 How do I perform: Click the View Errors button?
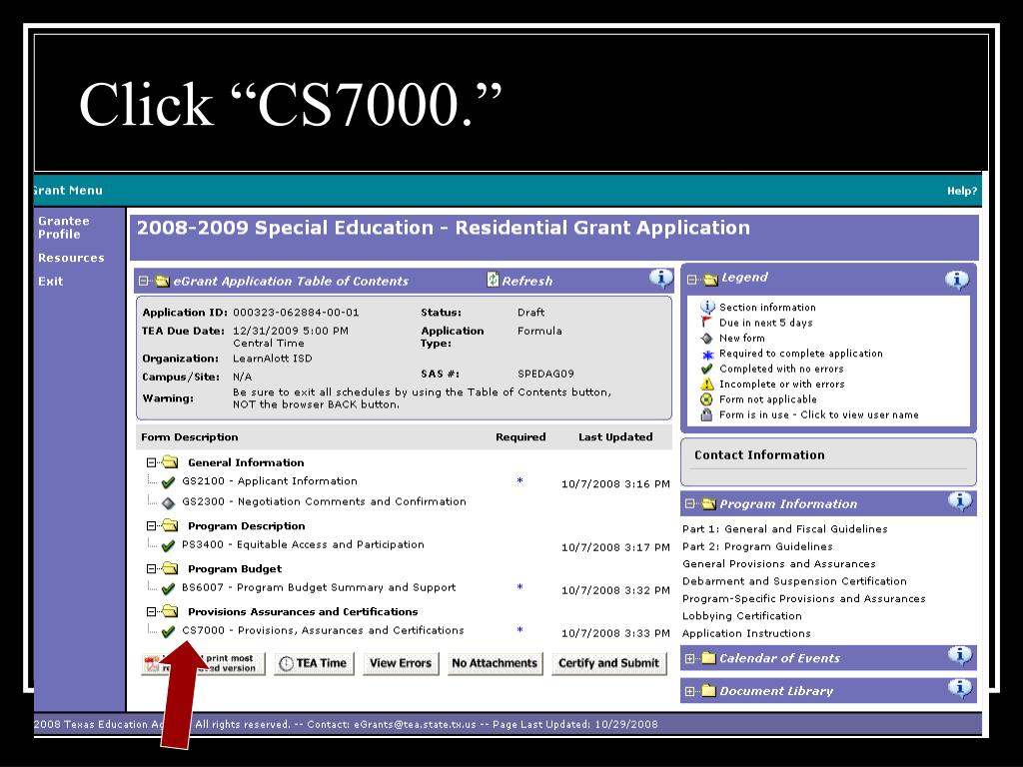tap(401, 663)
